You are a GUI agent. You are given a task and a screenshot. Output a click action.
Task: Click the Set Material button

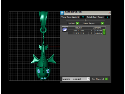point(98,79)
